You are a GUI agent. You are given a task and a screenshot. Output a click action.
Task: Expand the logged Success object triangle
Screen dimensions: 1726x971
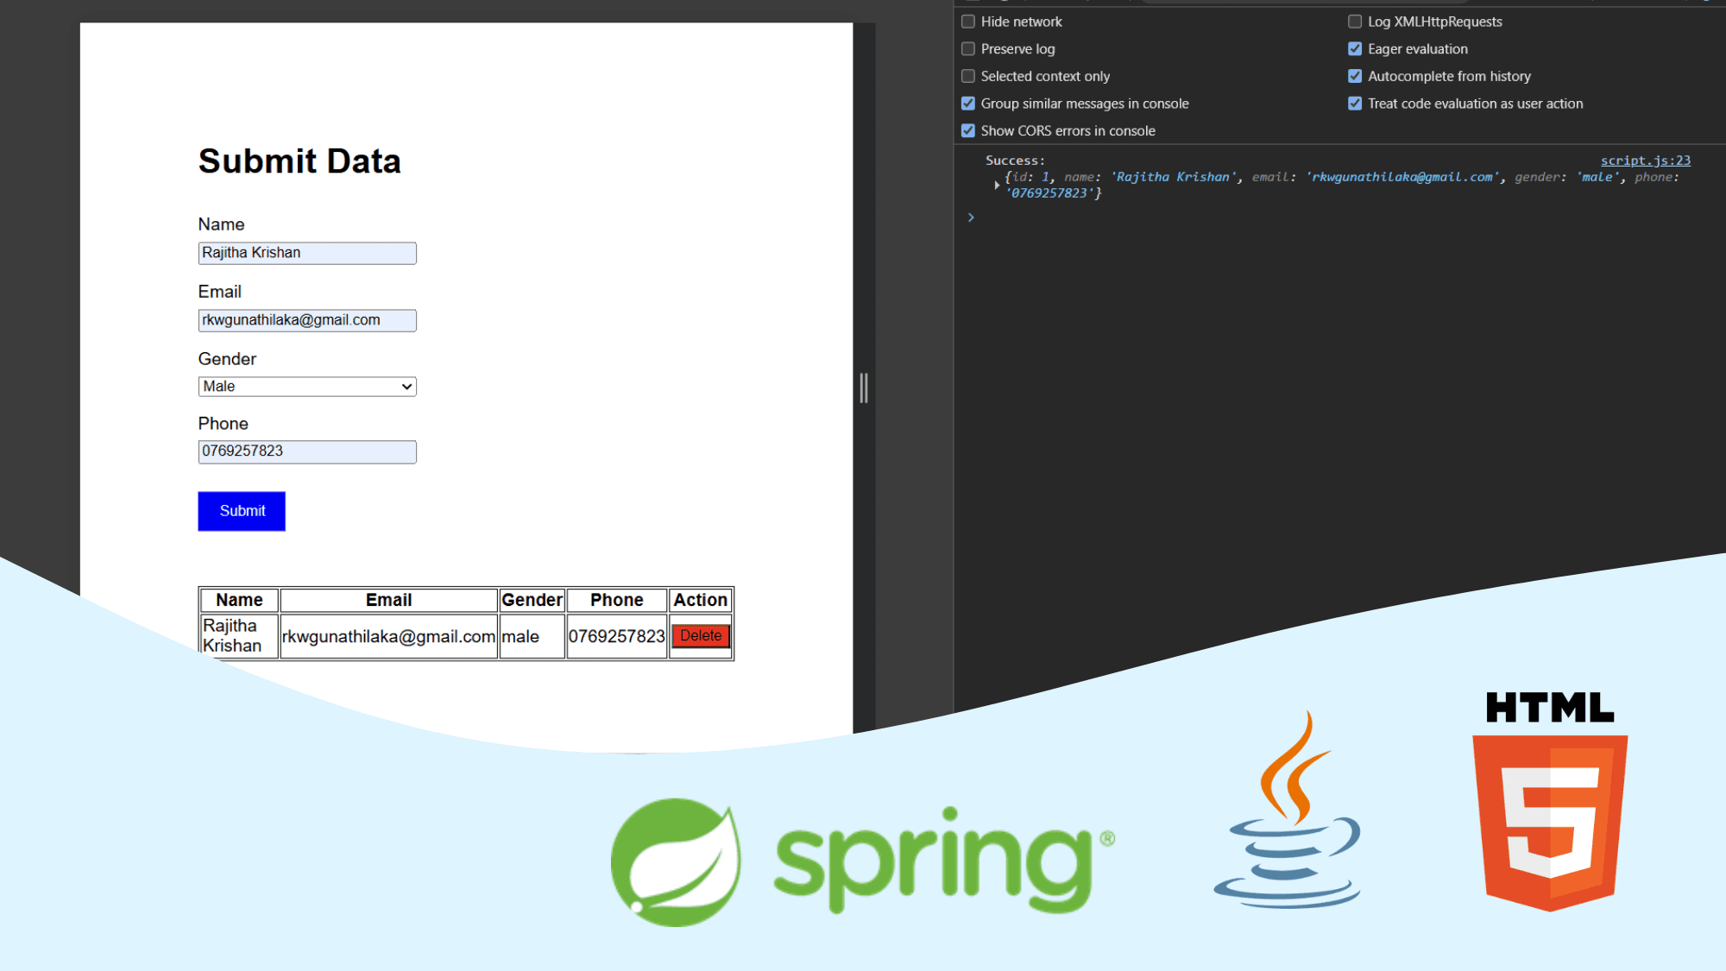[x=997, y=185]
